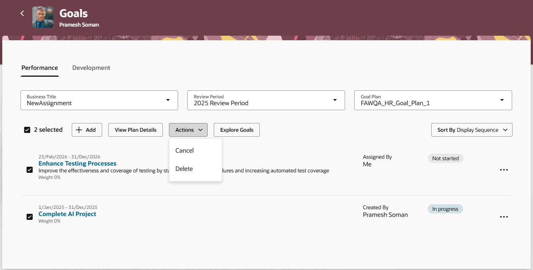Open the Business Title dropdown
The width and height of the screenshot is (533, 270).
tap(168, 100)
